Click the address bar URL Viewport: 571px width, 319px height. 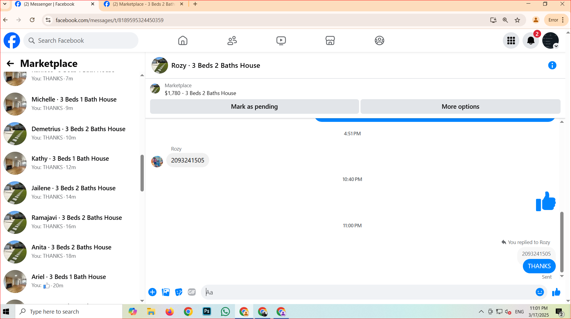(x=109, y=20)
